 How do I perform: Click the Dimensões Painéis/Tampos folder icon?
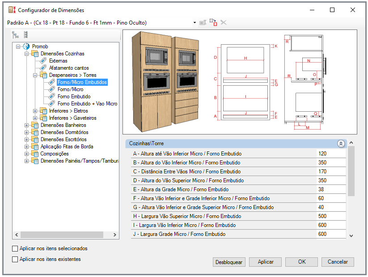[35, 161]
